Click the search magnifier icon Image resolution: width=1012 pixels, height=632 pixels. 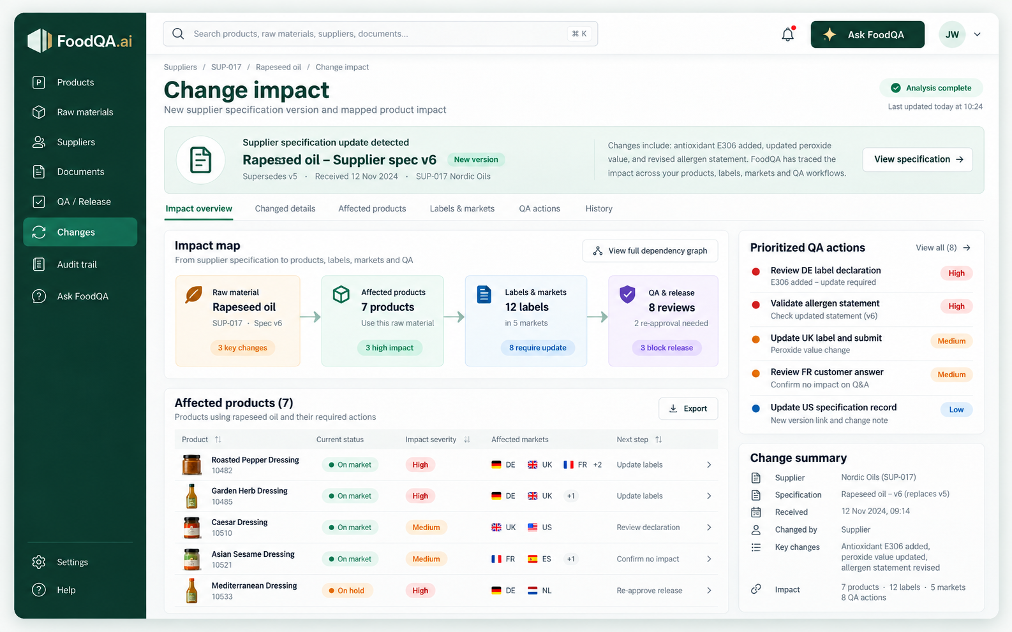[178, 34]
